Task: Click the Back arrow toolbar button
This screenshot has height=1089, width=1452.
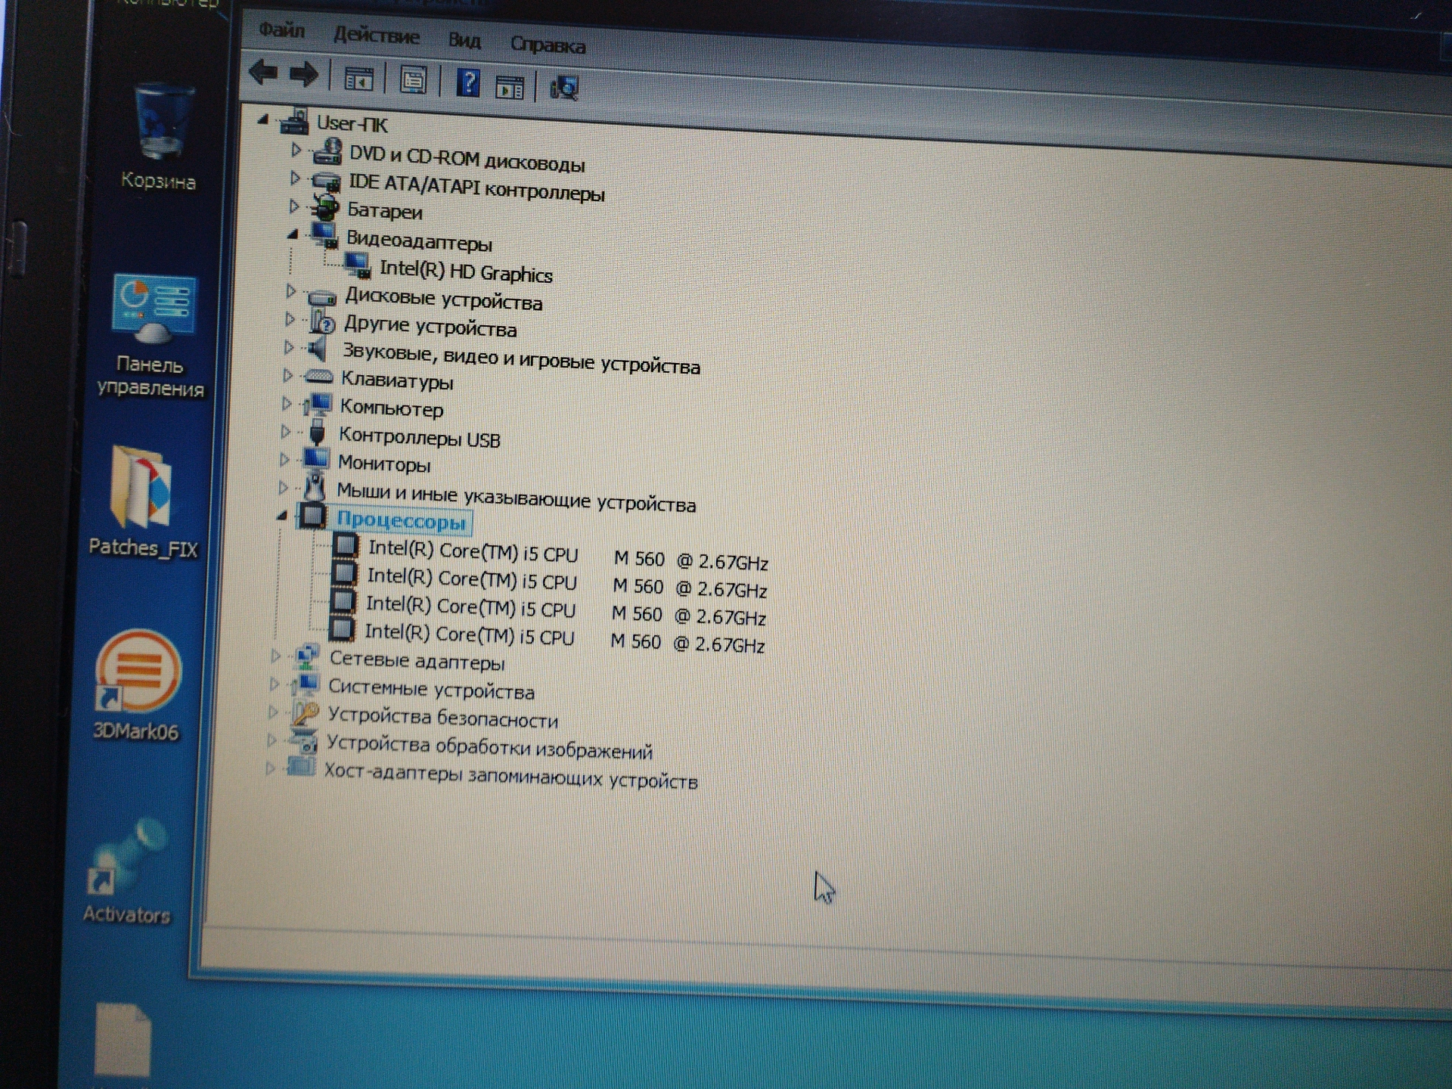Action: point(263,73)
